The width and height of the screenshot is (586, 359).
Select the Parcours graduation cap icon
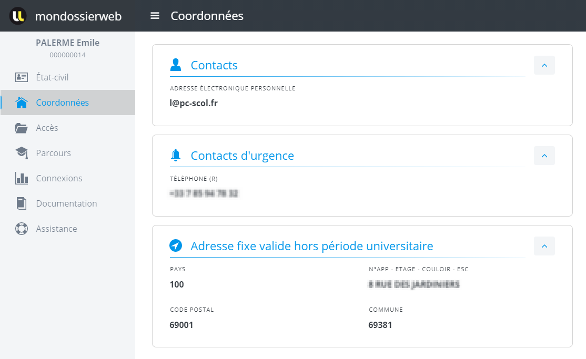pyautogui.click(x=22, y=153)
